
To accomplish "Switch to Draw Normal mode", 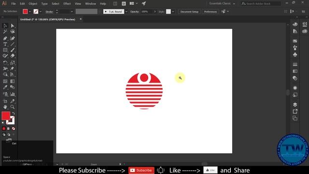I will tap(4, 134).
